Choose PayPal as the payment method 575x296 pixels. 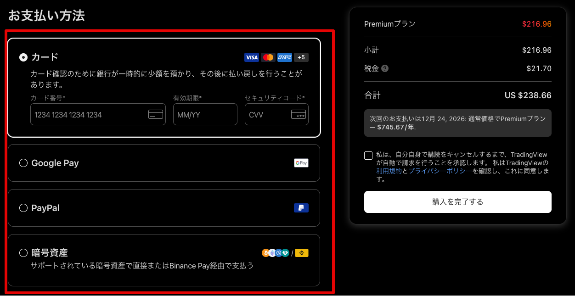(x=23, y=208)
